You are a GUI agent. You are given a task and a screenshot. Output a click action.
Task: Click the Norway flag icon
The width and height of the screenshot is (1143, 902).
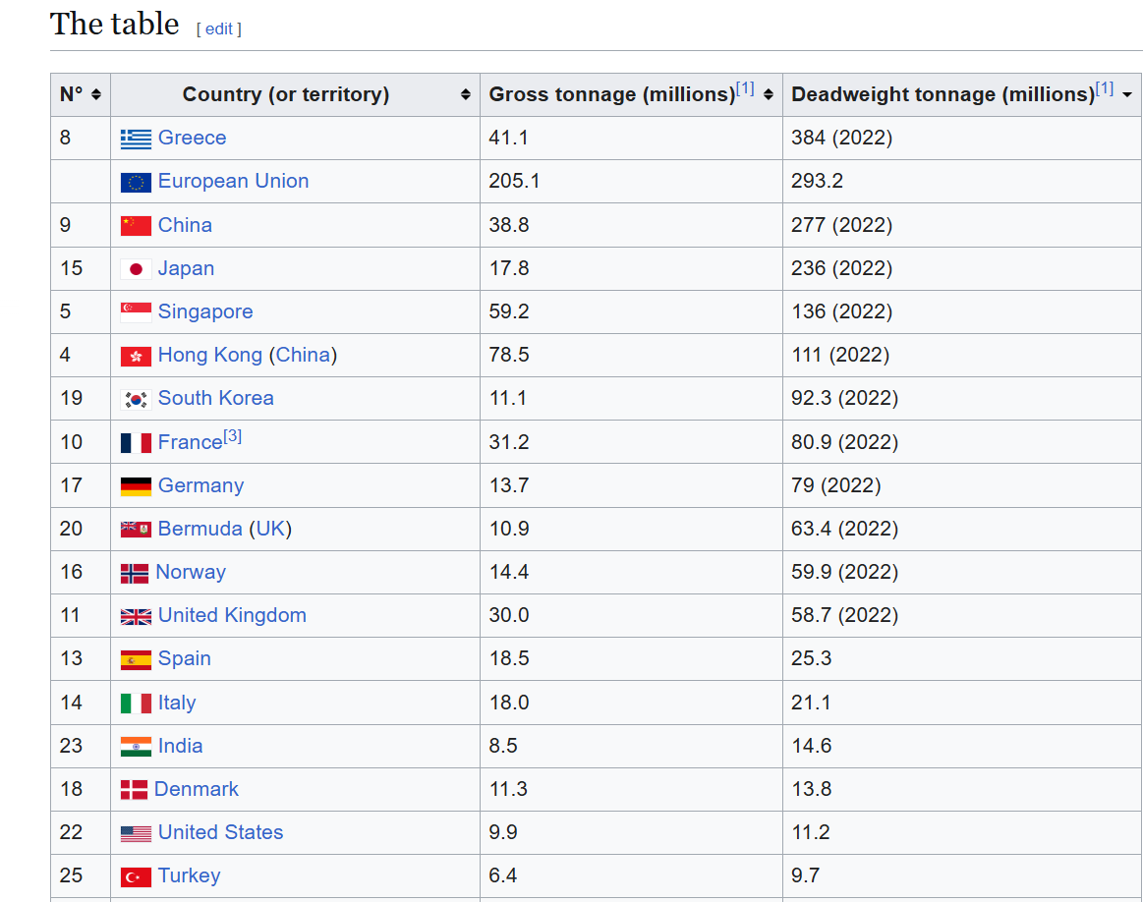(x=134, y=574)
